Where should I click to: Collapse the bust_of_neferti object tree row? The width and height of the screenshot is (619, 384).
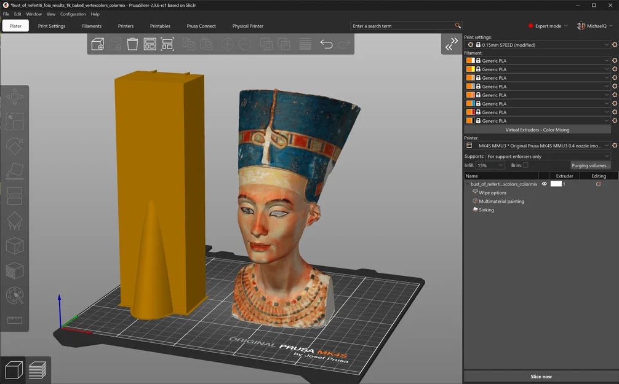[467, 184]
